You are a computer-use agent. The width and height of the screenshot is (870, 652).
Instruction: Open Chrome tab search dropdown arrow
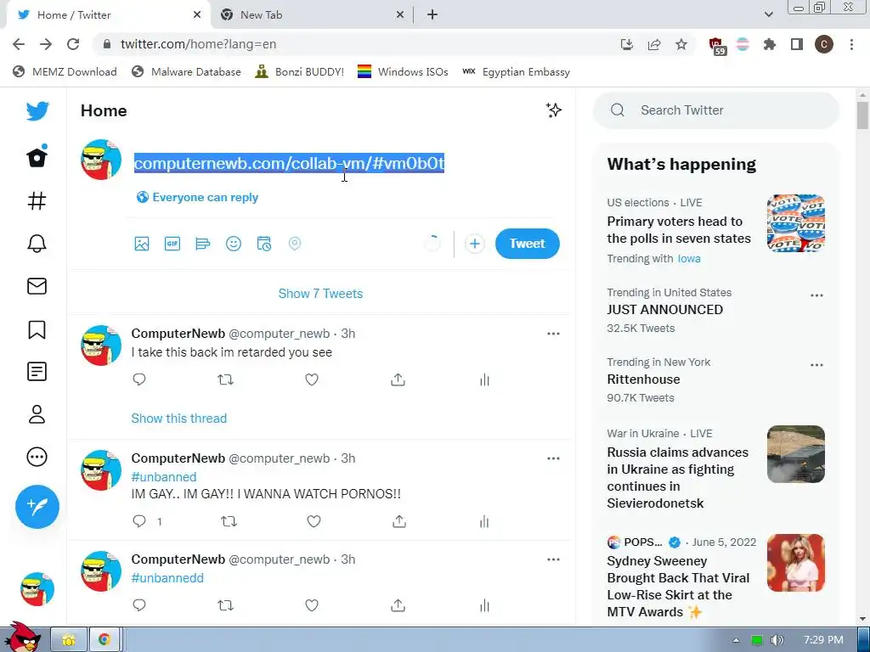(768, 15)
